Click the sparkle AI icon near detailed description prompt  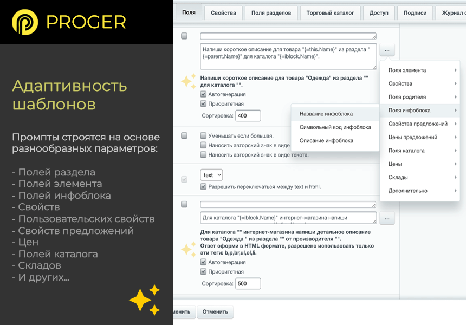[x=188, y=249]
